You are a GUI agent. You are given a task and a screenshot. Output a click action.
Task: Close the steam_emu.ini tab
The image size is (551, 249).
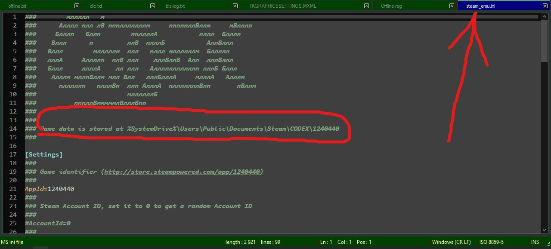click(545, 6)
